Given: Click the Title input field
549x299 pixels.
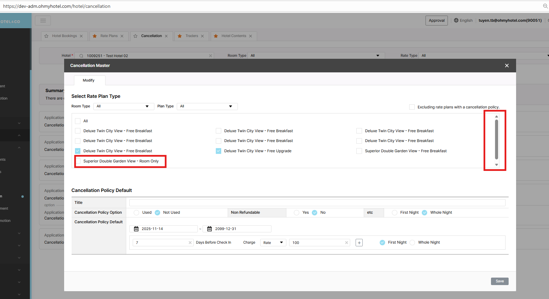Looking at the screenshot, I should coord(317,203).
